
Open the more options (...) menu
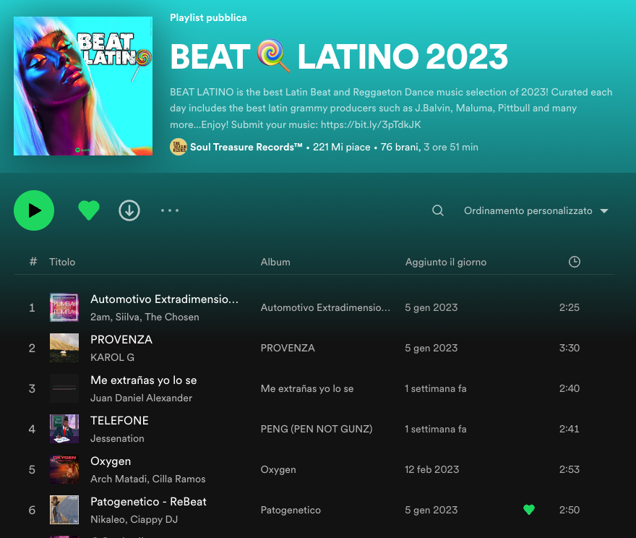170,210
